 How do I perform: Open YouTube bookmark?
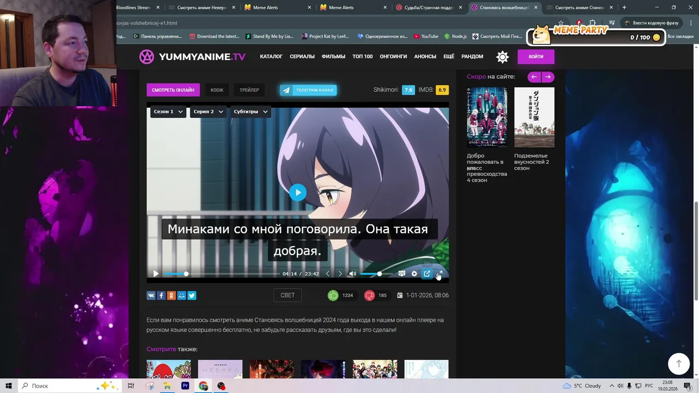pos(426,37)
